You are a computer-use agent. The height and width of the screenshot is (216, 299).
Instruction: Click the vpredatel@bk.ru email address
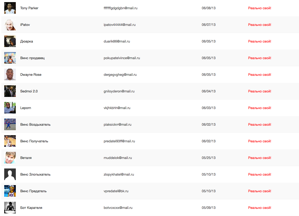coord(116,191)
